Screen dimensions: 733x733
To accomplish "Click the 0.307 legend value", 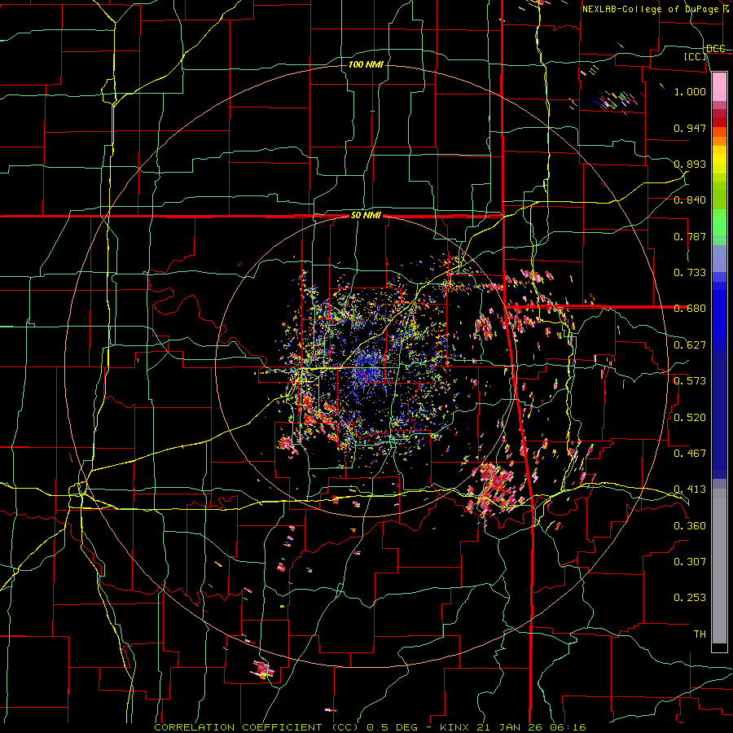I will (690, 562).
